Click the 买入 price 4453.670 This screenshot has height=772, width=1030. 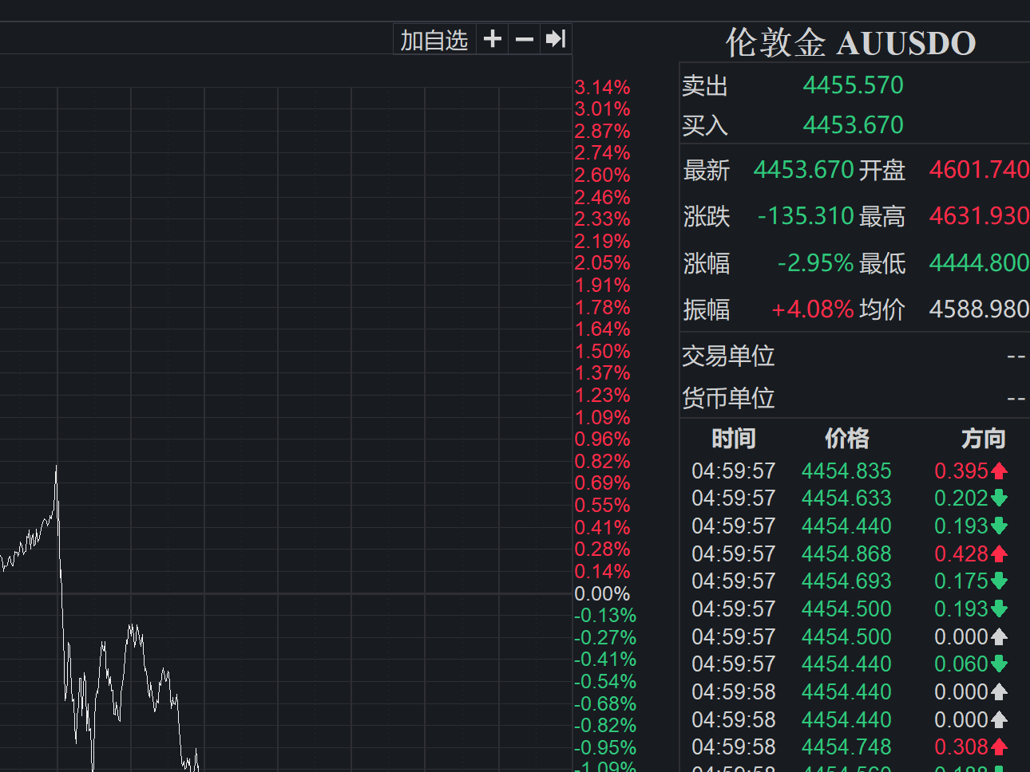[x=853, y=125]
